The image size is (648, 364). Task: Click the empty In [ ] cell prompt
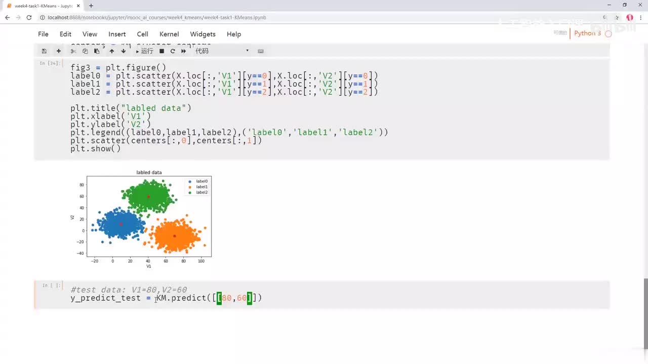(51, 286)
